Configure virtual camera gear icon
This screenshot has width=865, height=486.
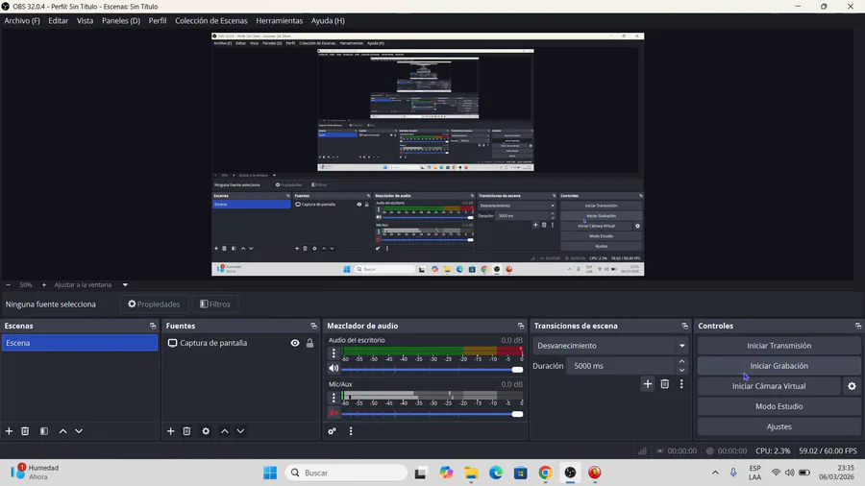point(852,386)
